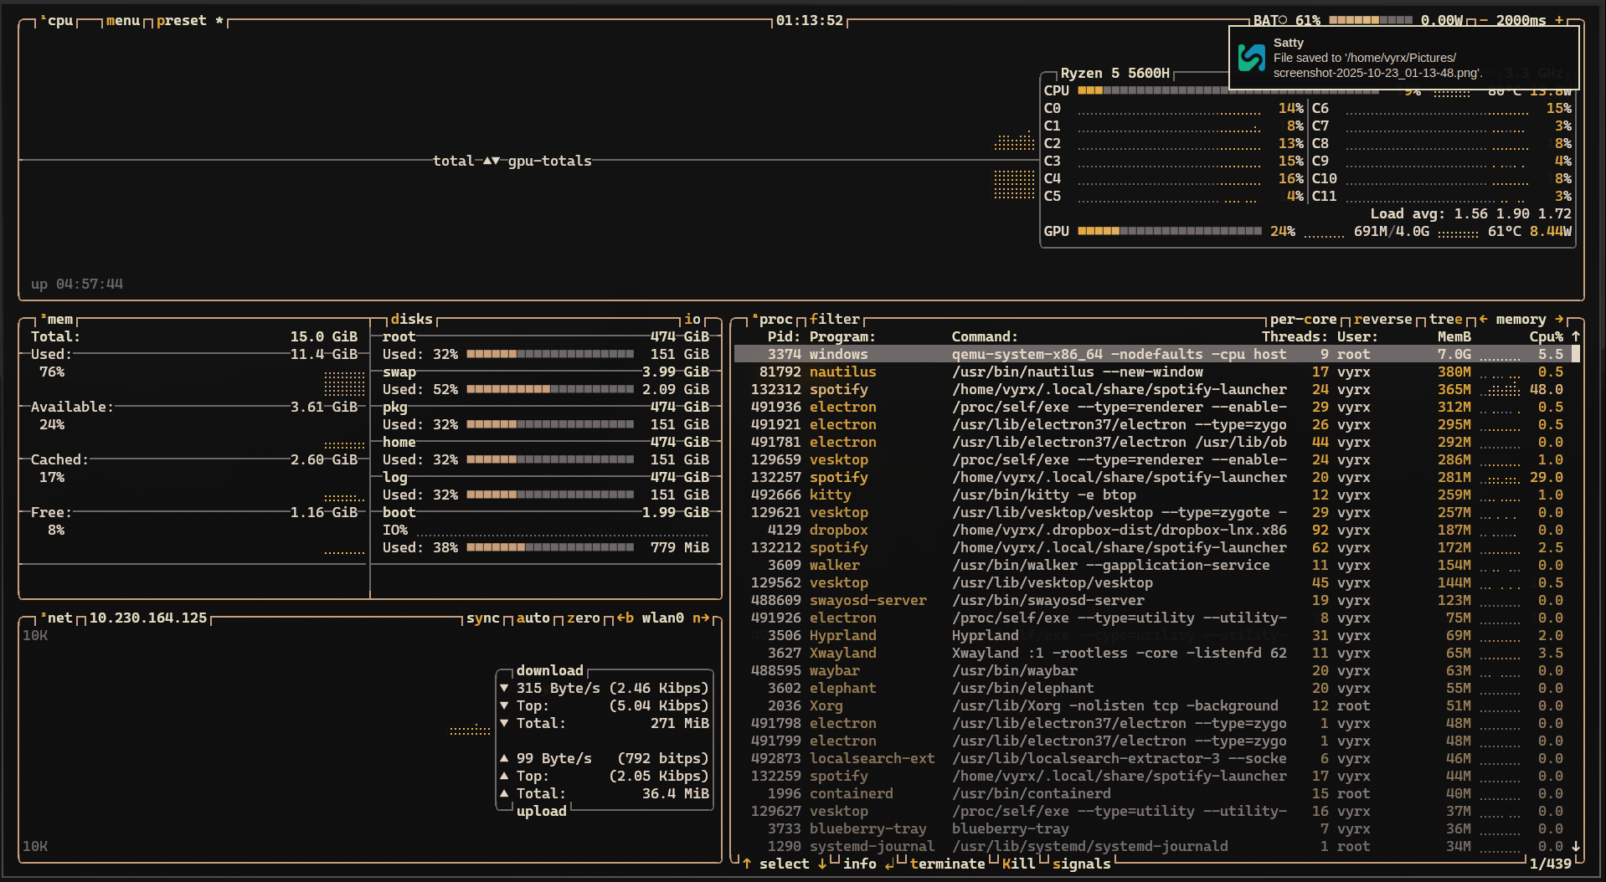The height and width of the screenshot is (882, 1606).
Task: Select the Hyprland process row
Action: [x=1152, y=636]
